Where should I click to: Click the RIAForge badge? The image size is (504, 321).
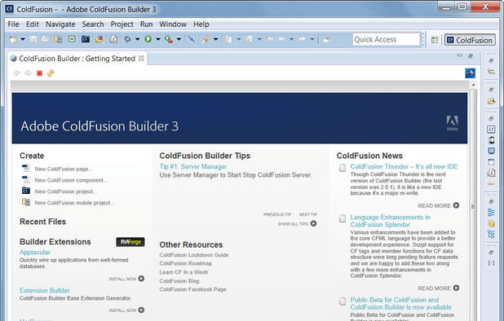[130, 242]
